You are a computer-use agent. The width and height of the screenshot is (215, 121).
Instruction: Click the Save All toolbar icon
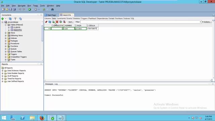pos(14,9)
